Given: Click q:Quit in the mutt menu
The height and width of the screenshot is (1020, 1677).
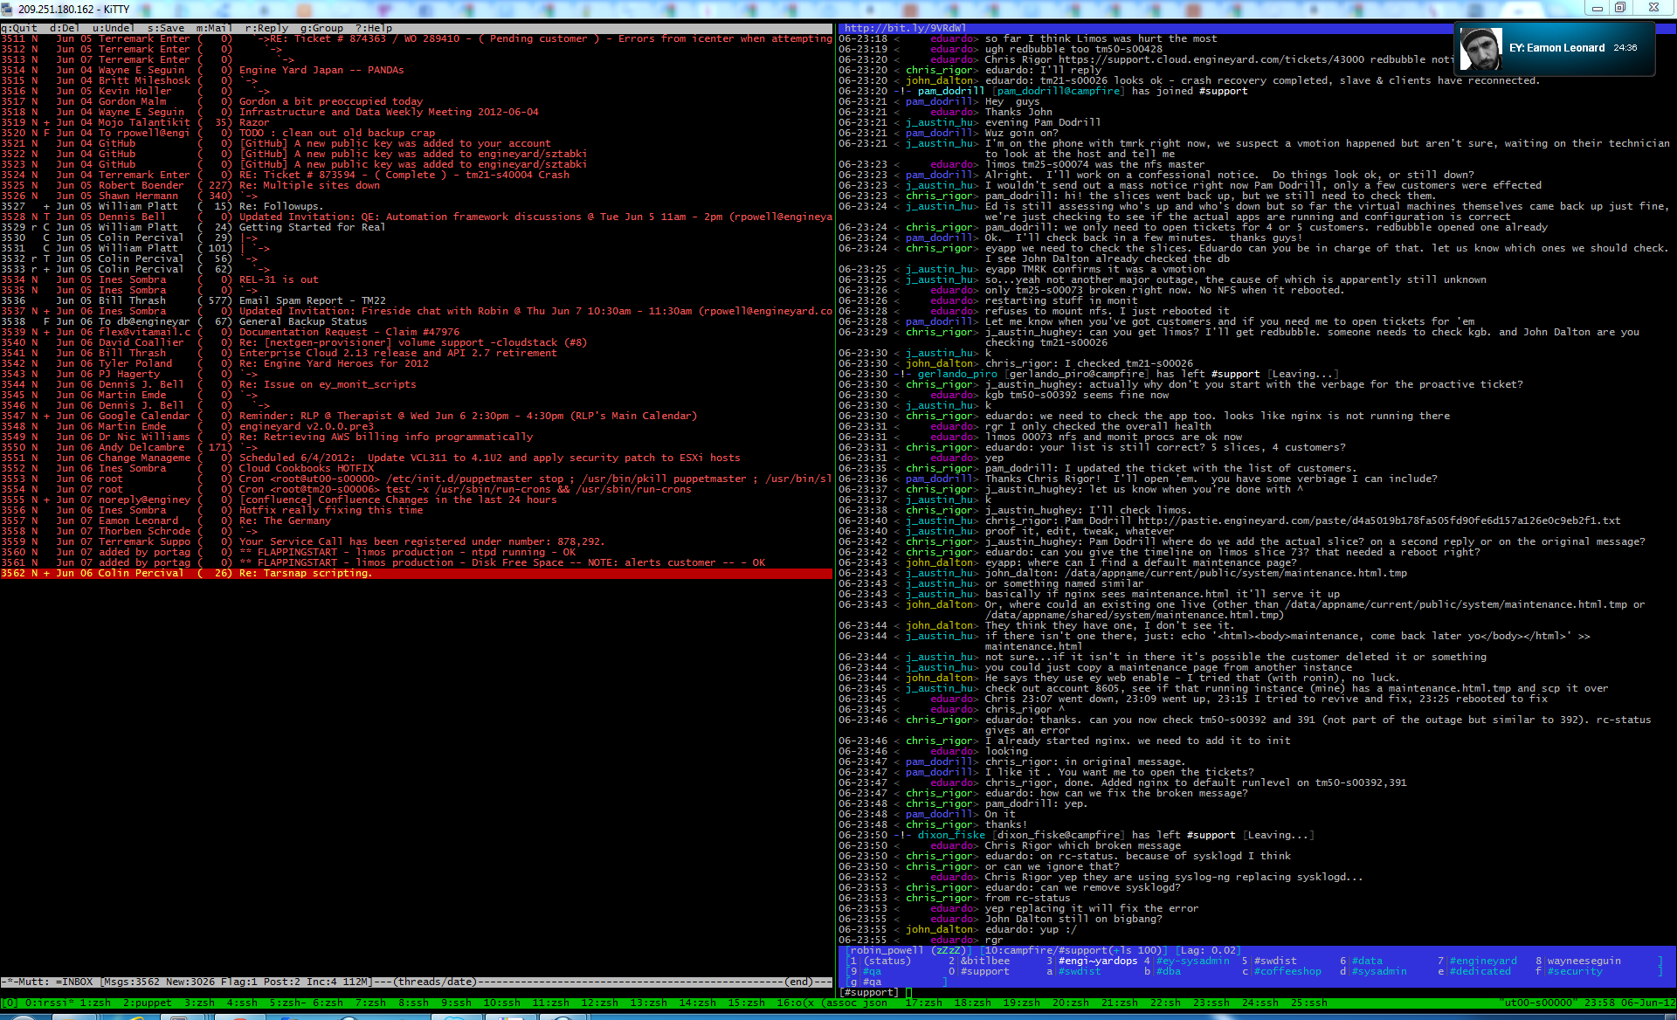Looking at the screenshot, I should pyautogui.click(x=19, y=28).
